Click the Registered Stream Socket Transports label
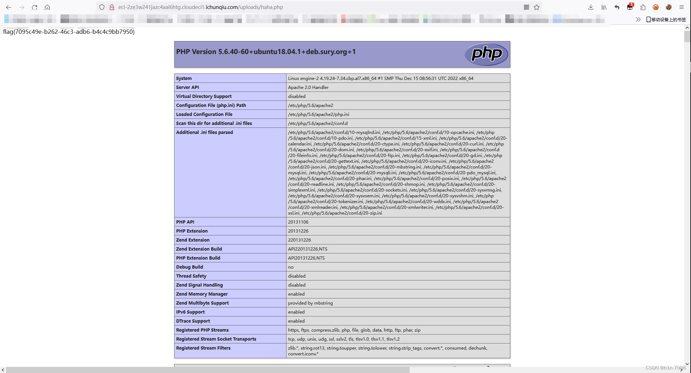The height and width of the screenshot is (373, 691). click(216, 339)
